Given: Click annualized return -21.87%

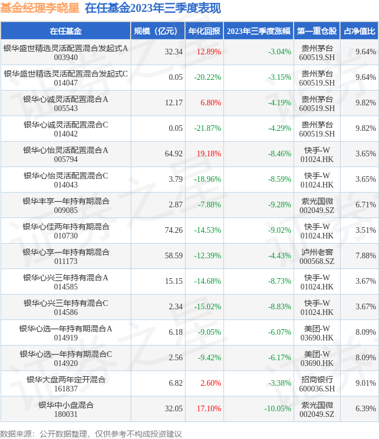Looking at the screenshot, I should 208,128.
